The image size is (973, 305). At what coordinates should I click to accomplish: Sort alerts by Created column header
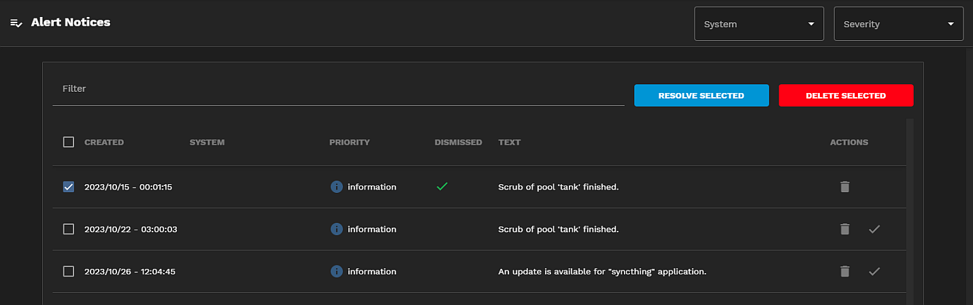[x=104, y=143]
